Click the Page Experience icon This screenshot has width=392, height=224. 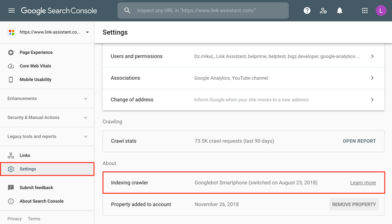click(11, 52)
